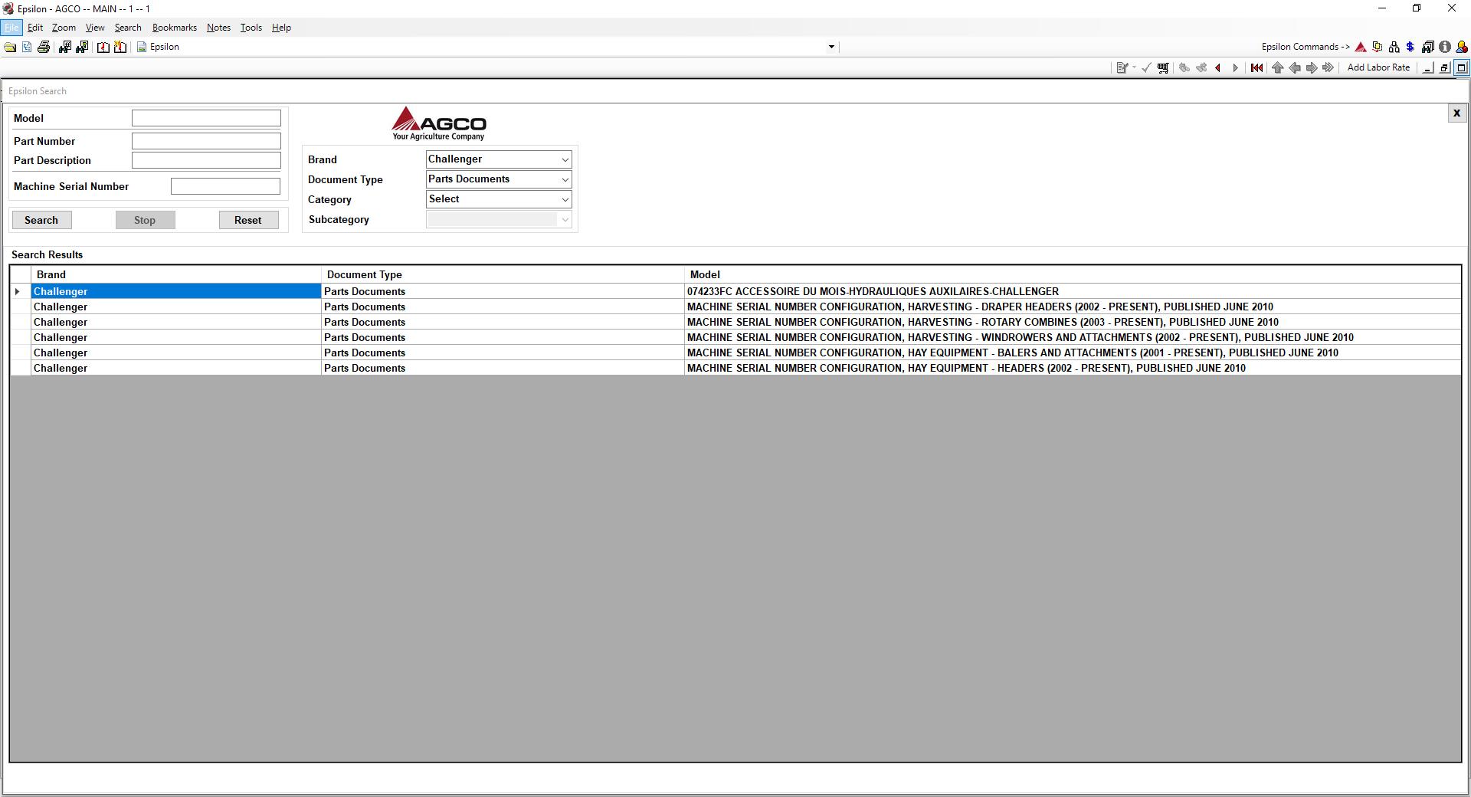The height and width of the screenshot is (797, 1471).
Task: Select the WINDROWERS AND ATTACHMENTS configuration row
Action: click(735, 337)
